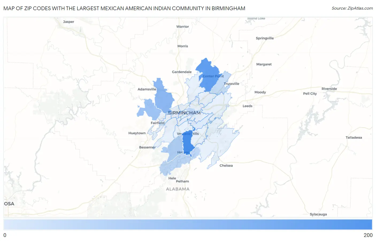Click the Talladega town label
The width and height of the screenshot is (376, 241).
tap(354, 138)
